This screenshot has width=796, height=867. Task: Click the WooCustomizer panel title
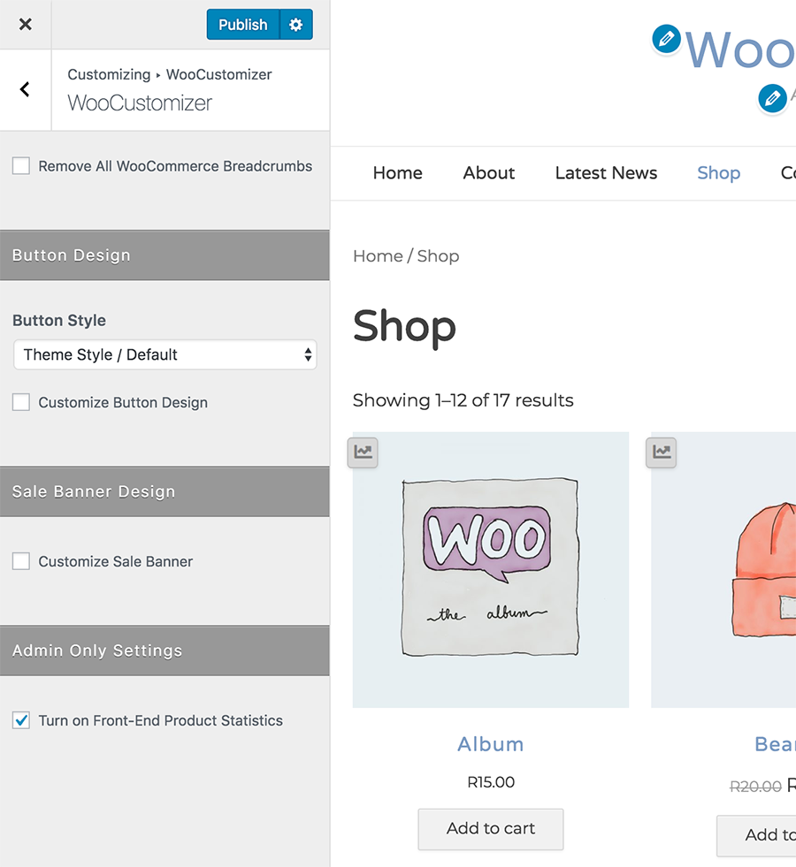pos(140,103)
